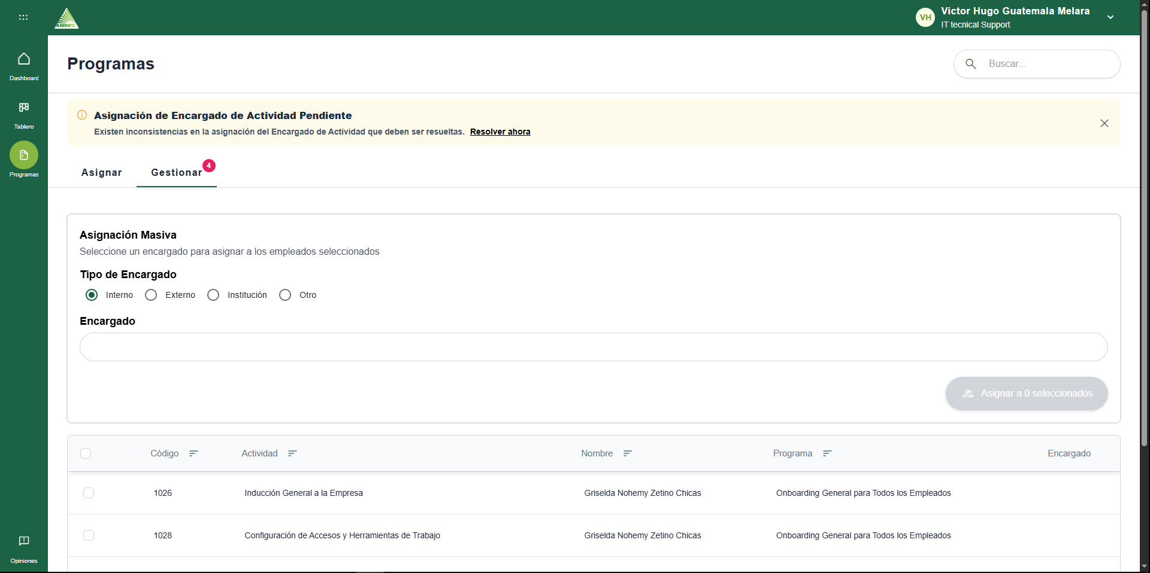The image size is (1150, 573).
Task: Click the Resolver ahora link
Action: tap(500, 132)
